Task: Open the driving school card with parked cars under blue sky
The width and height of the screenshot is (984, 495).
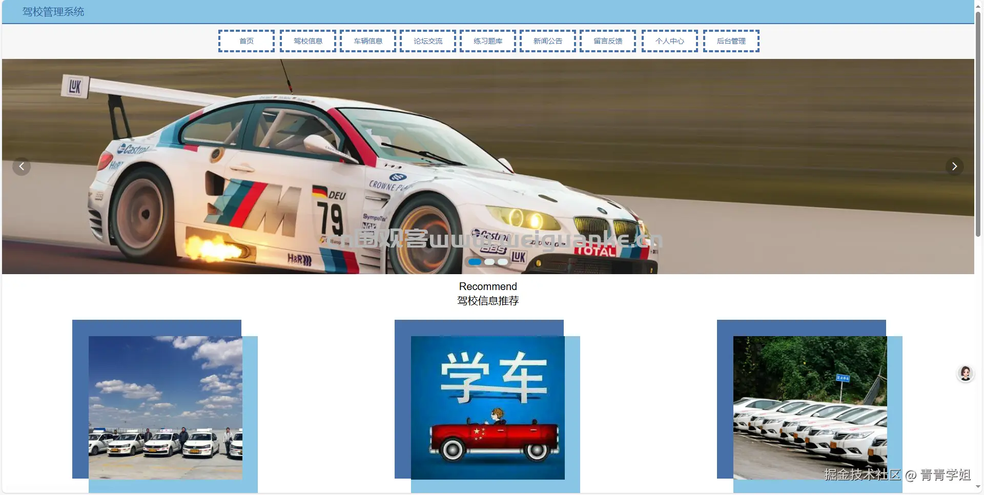Action: pyautogui.click(x=166, y=408)
